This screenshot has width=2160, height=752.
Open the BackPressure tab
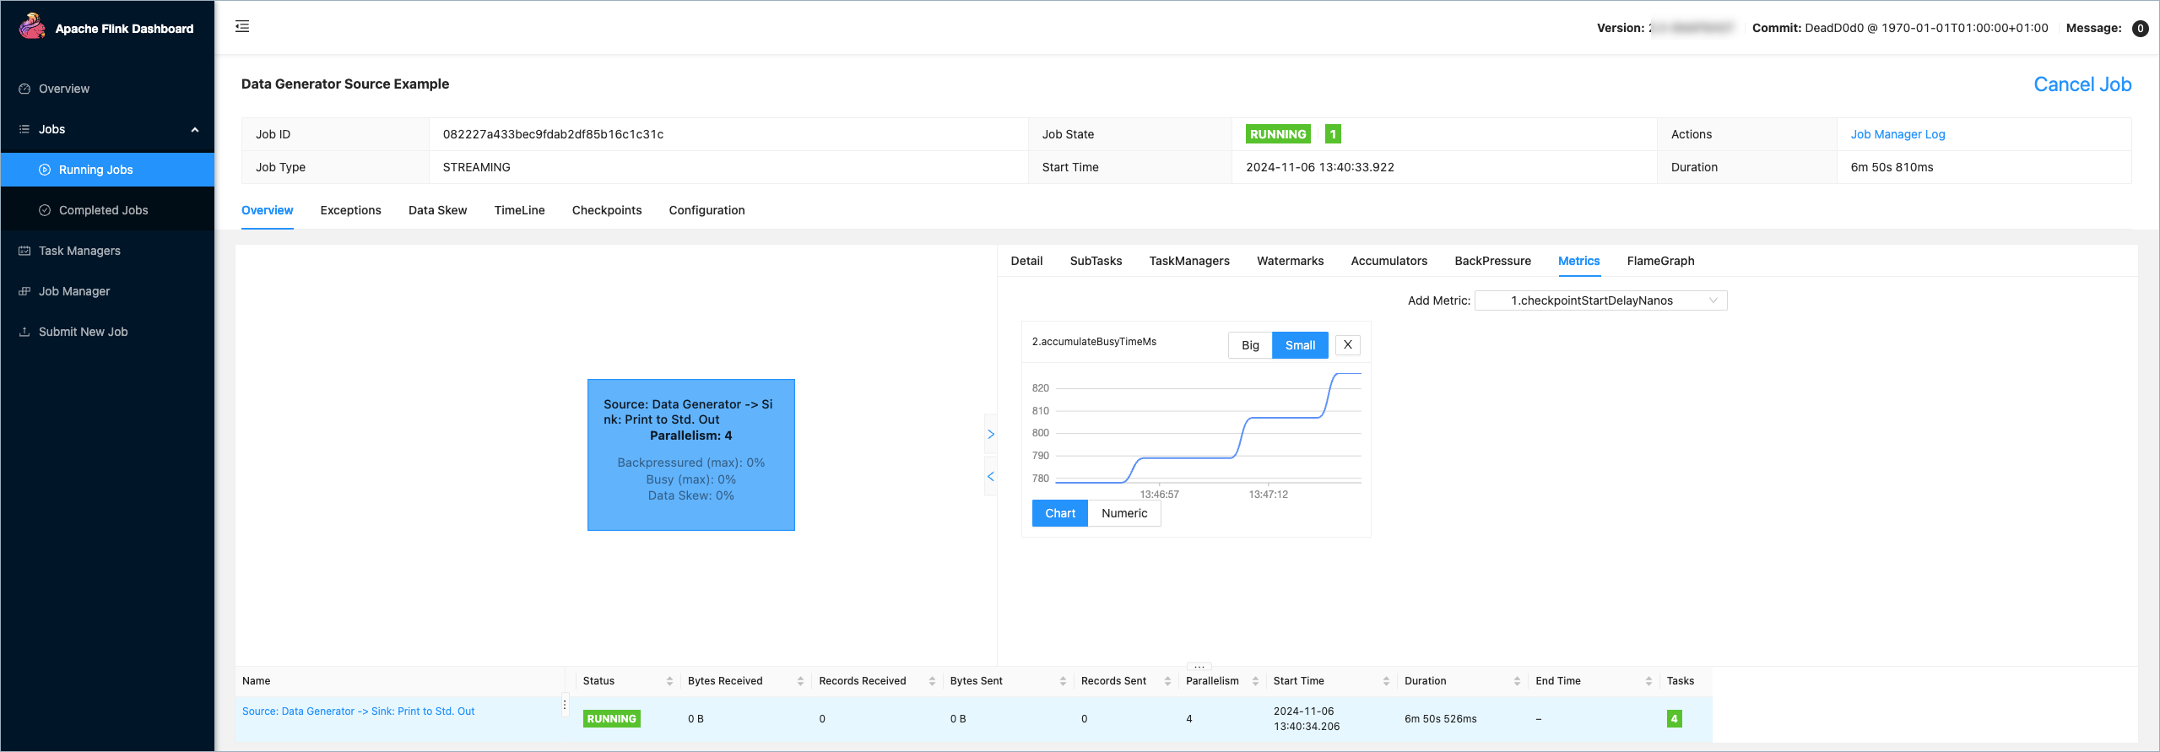pyautogui.click(x=1491, y=261)
